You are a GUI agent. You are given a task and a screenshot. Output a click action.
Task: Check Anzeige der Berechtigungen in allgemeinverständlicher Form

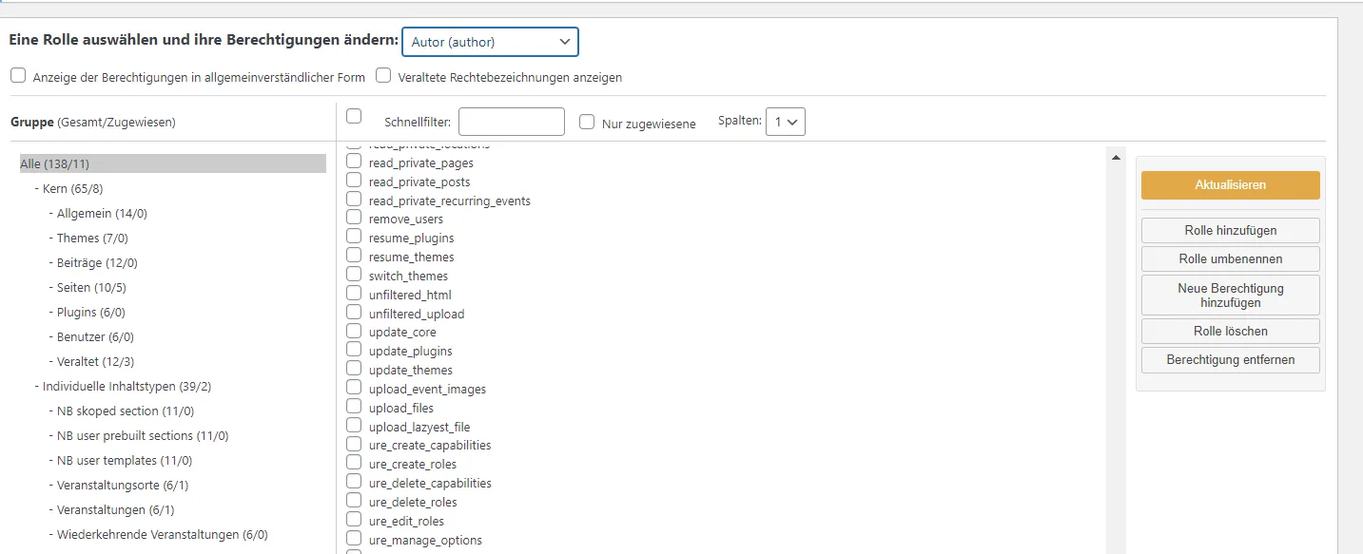click(18, 75)
